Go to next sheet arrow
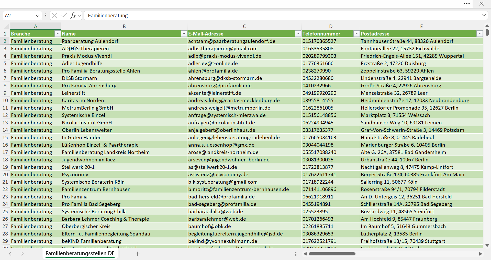491x260 pixels. pyautogui.click(x=23, y=254)
